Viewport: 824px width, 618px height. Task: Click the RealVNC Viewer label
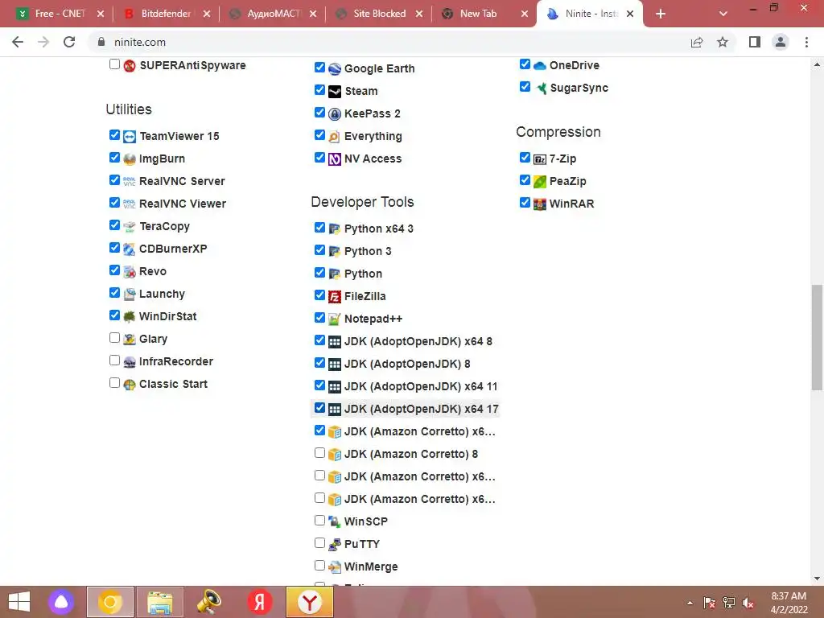(183, 204)
